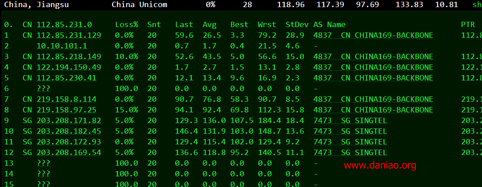Open SINGTEL AS link for 203.208.172.93
Image resolution: width=482 pixels, height=187 pixels.
click(x=350, y=142)
